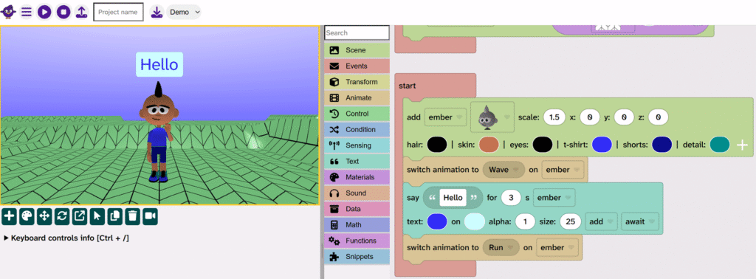756x279 pixels.
Task: Click the start event block label
Action: tap(408, 86)
